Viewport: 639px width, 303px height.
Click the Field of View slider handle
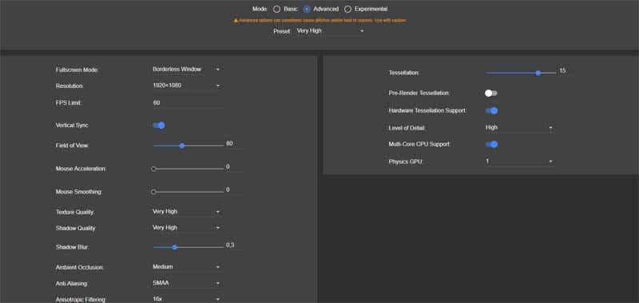pyautogui.click(x=182, y=146)
